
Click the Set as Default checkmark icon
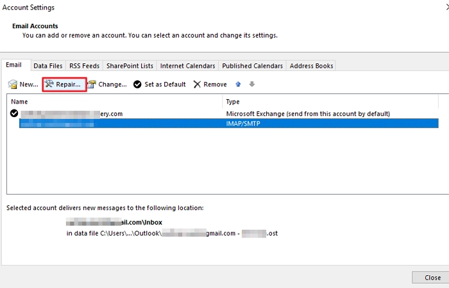click(x=137, y=84)
